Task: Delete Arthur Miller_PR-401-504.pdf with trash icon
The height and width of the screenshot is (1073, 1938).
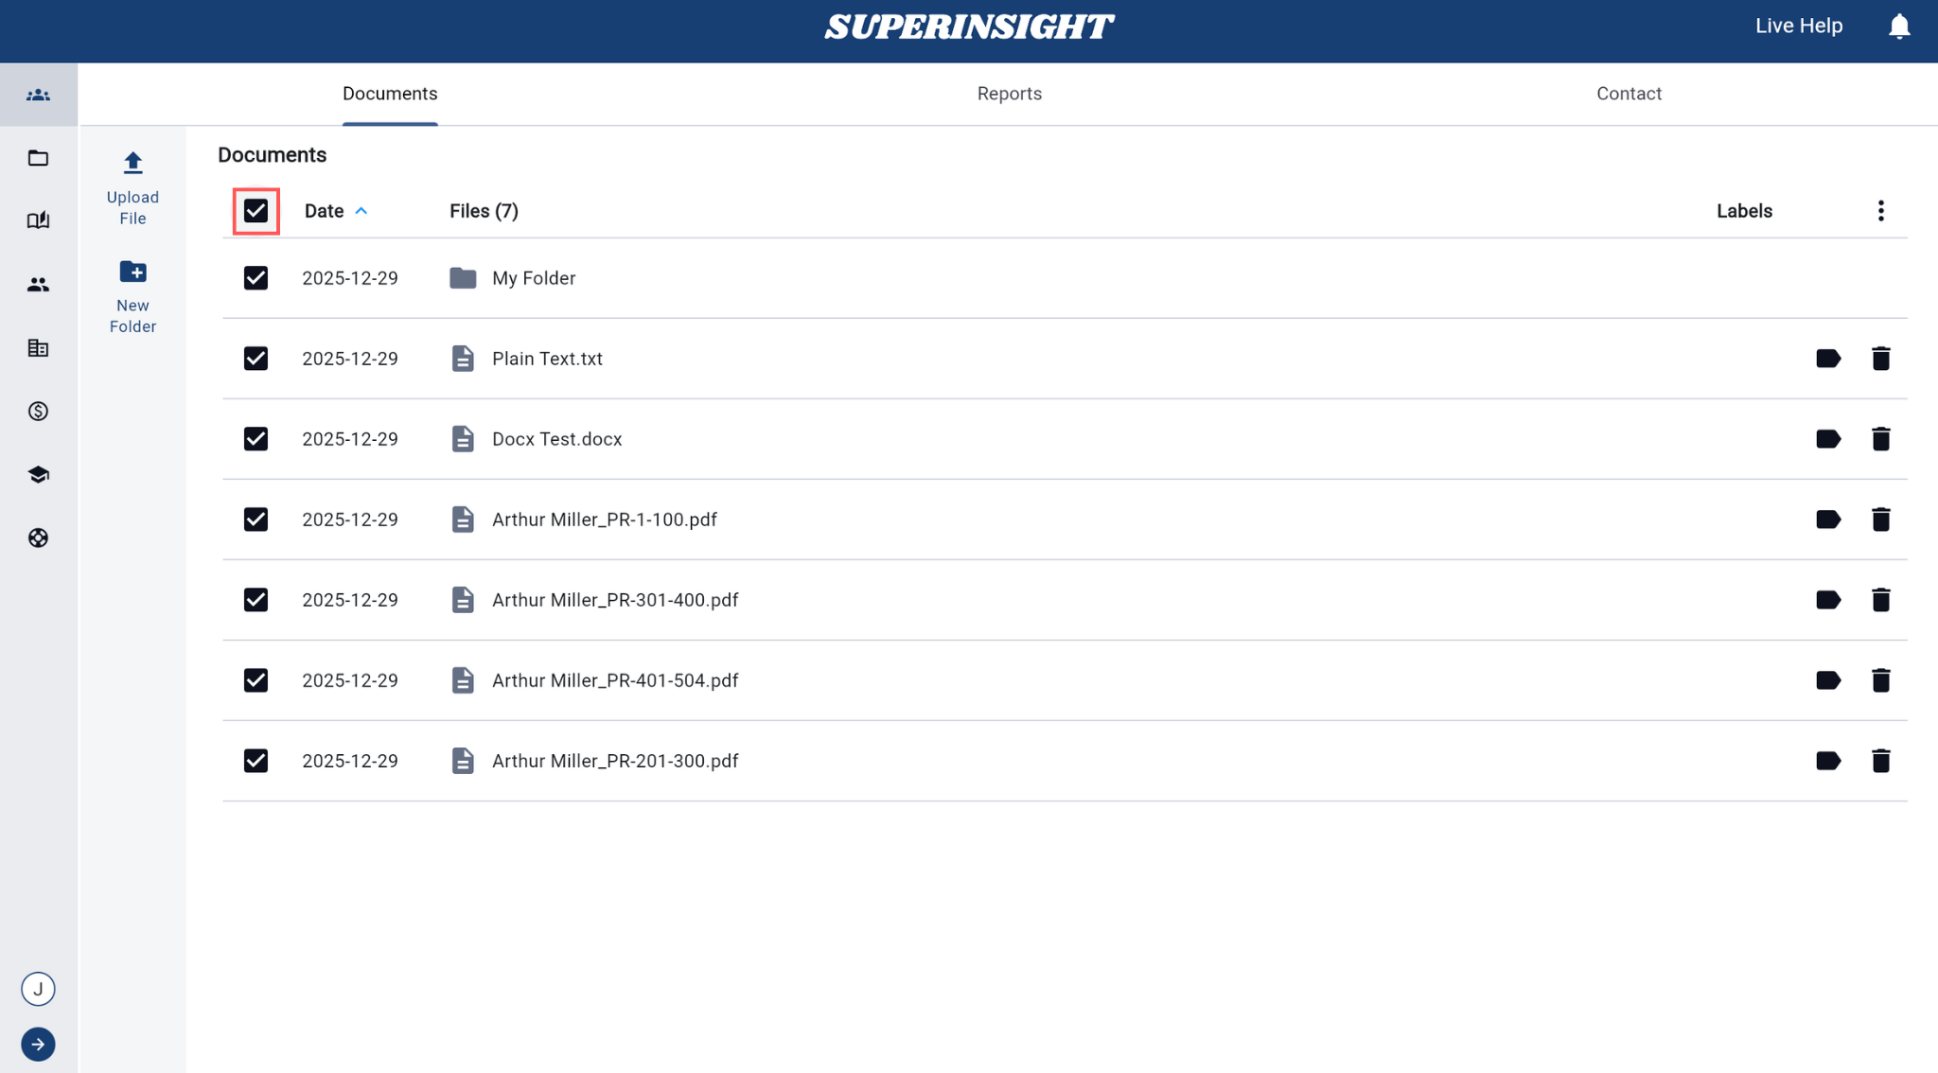Action: 1880,680
